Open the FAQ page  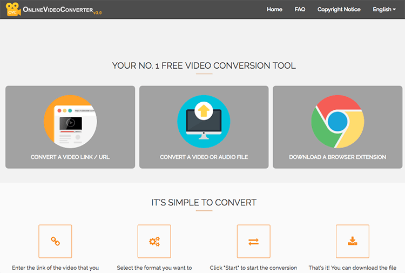click(x=300, y=9)
